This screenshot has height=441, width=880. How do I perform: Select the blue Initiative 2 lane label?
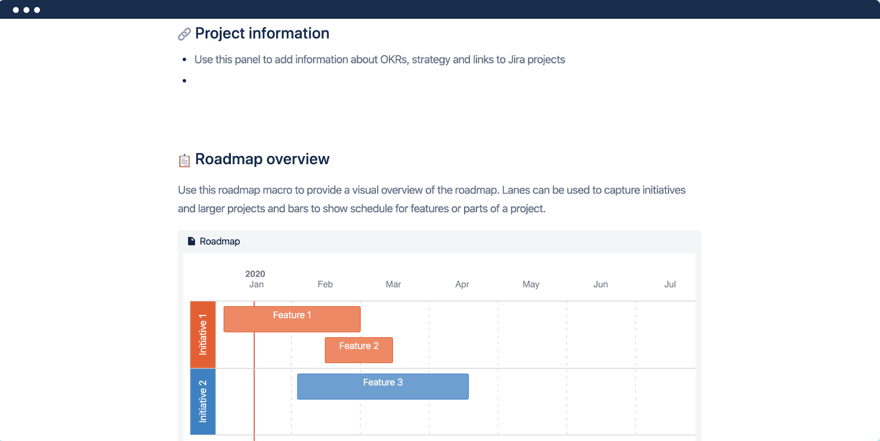click(203, 402)
